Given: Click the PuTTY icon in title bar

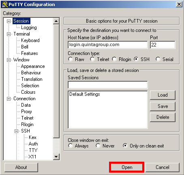Looking at the screenshot, I should pos(5,4).
